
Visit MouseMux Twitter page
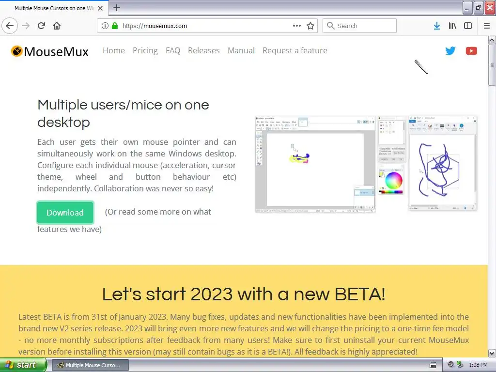[x=450, y=51]
